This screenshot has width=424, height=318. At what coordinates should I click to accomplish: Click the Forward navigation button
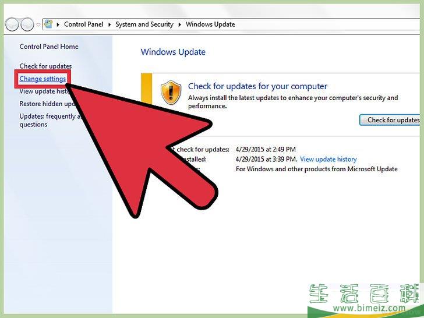tap(27, 24)
